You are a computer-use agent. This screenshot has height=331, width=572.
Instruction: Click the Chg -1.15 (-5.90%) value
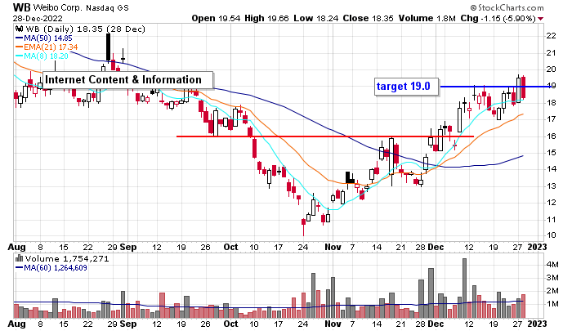pos(498,18)
